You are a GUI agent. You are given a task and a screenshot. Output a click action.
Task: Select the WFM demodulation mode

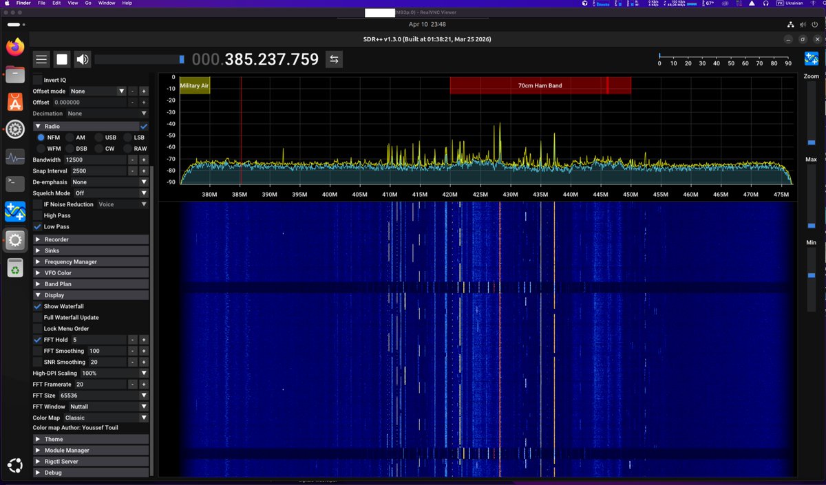coord(41,149)
